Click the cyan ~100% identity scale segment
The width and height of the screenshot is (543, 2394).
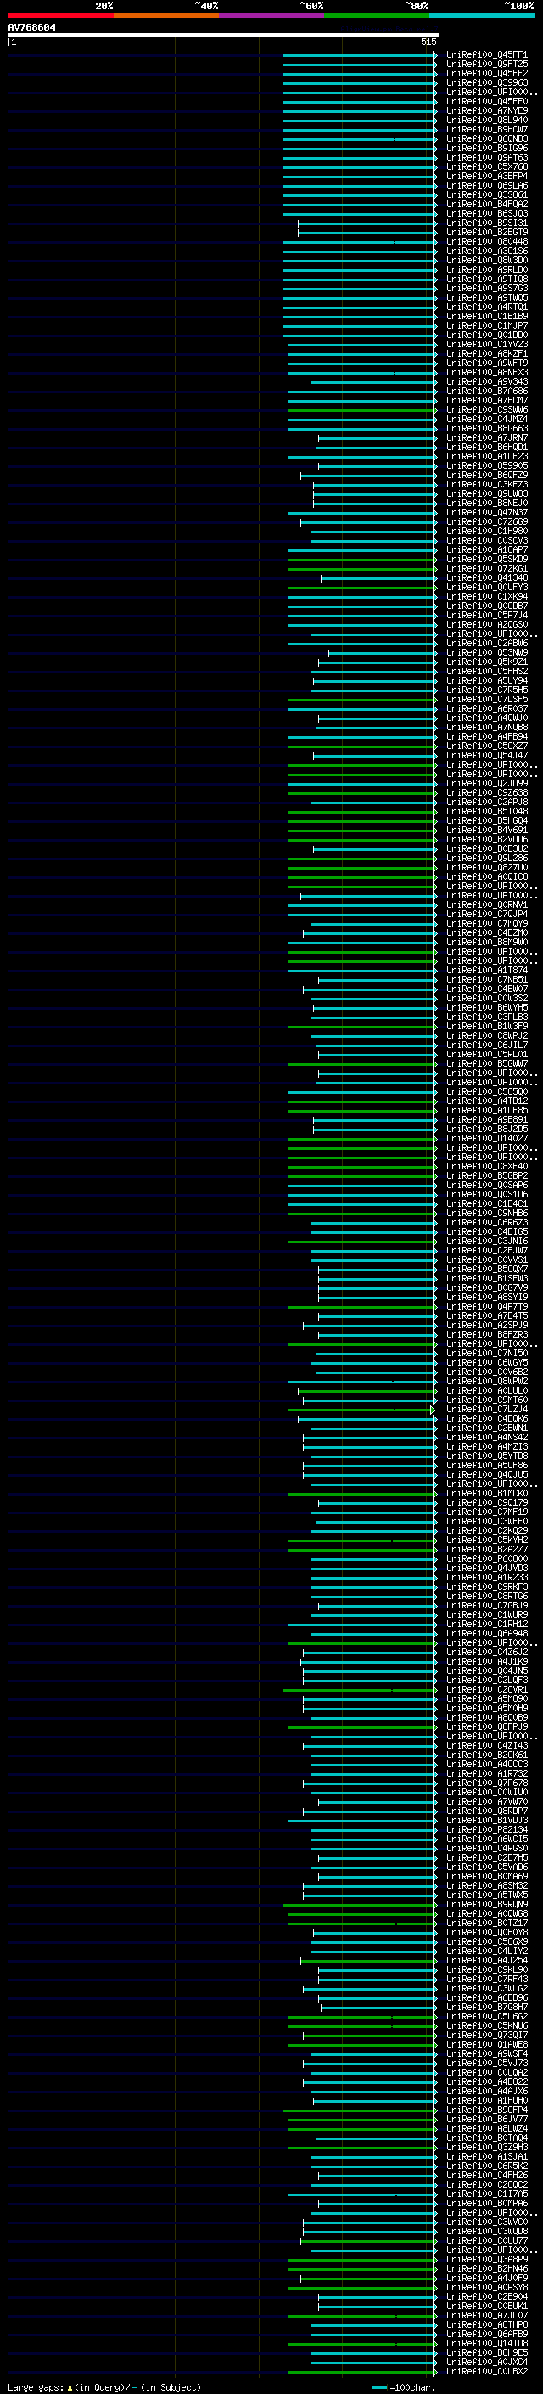pos(483,15)
